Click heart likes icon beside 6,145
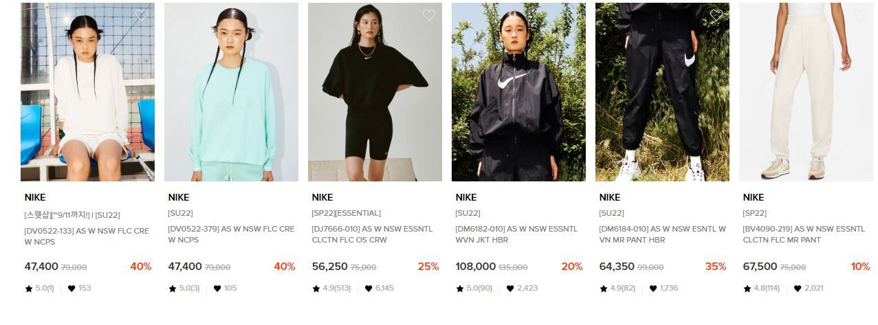 (x=368, y=289)
